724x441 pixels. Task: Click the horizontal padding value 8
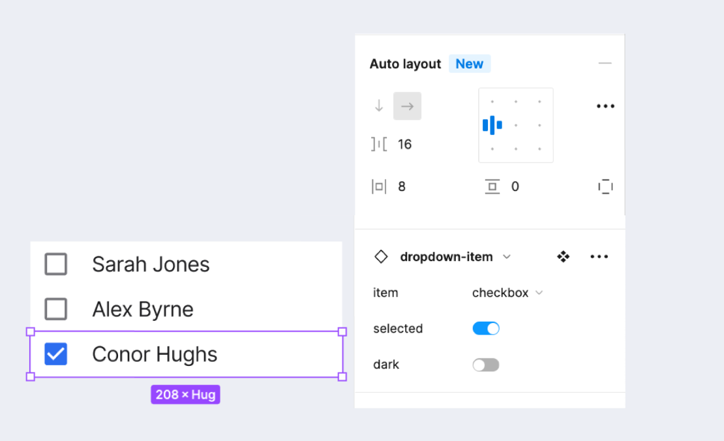click(x=402, y=187)
